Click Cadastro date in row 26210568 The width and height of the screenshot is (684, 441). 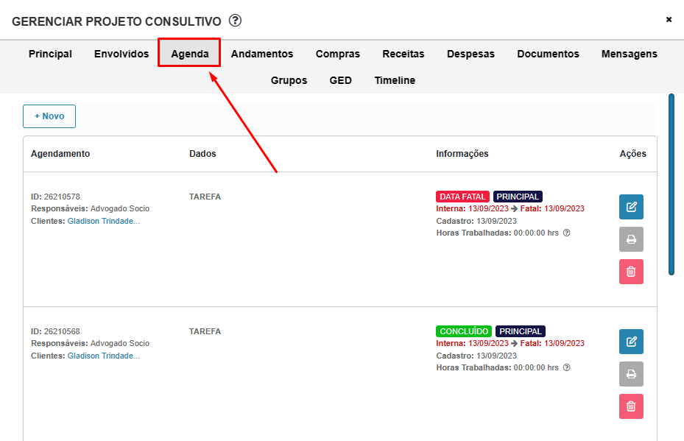point(476,356)
